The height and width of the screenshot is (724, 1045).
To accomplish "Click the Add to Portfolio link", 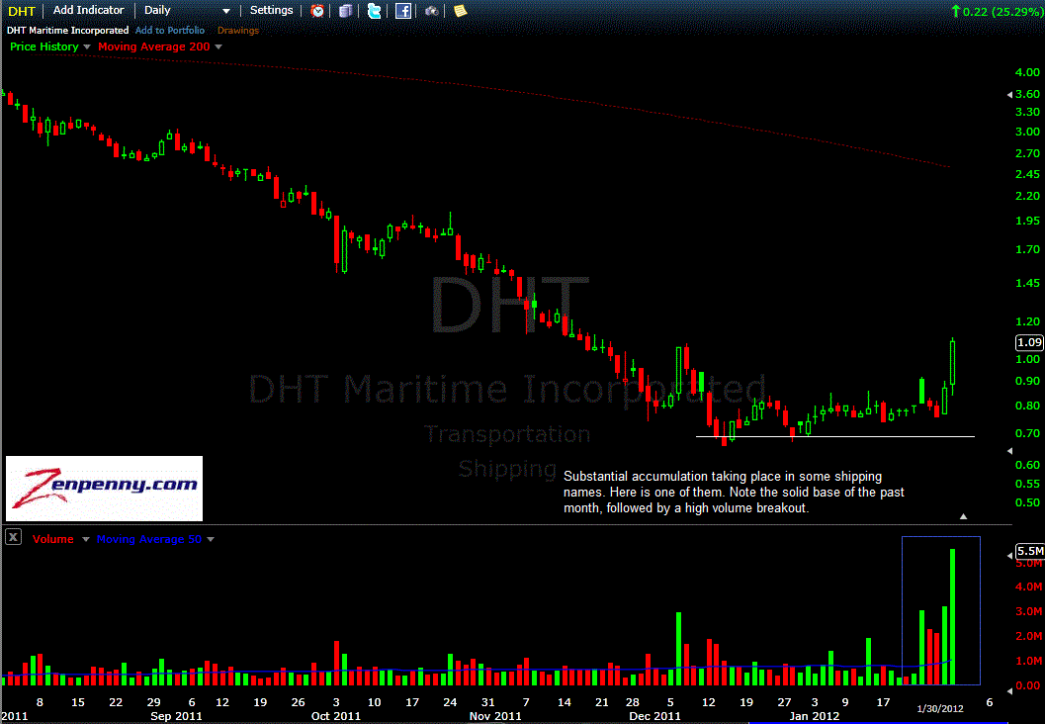I will (x=170, y=30).
